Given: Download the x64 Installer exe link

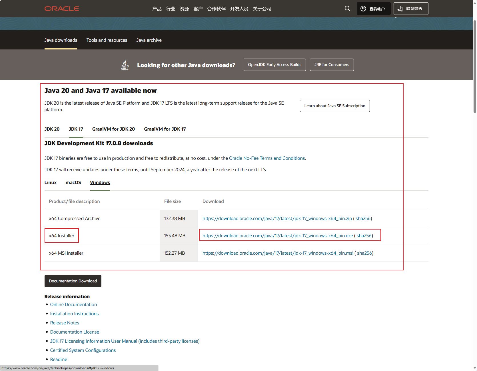Looking at the screenshot, I should tap(278, 236).
